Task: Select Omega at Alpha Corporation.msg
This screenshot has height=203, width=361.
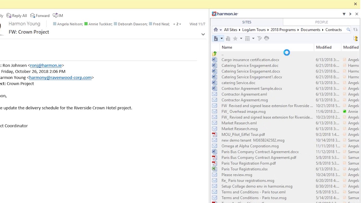Action: point(250,146)
